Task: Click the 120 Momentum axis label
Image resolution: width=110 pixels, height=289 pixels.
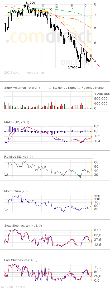Action: [x=97, y=196]
